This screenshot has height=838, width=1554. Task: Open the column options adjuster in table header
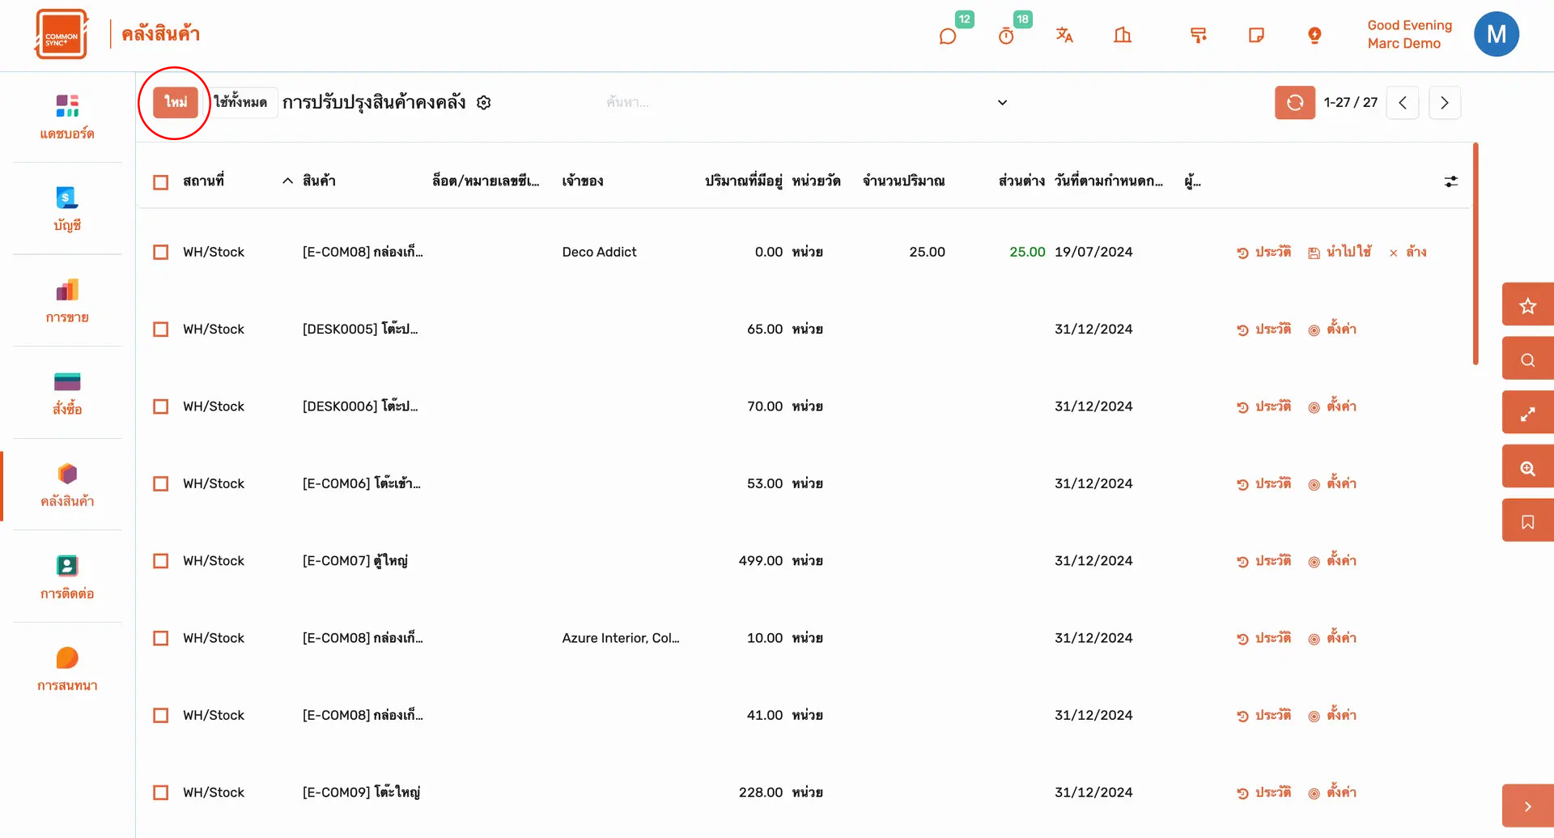1450,182
